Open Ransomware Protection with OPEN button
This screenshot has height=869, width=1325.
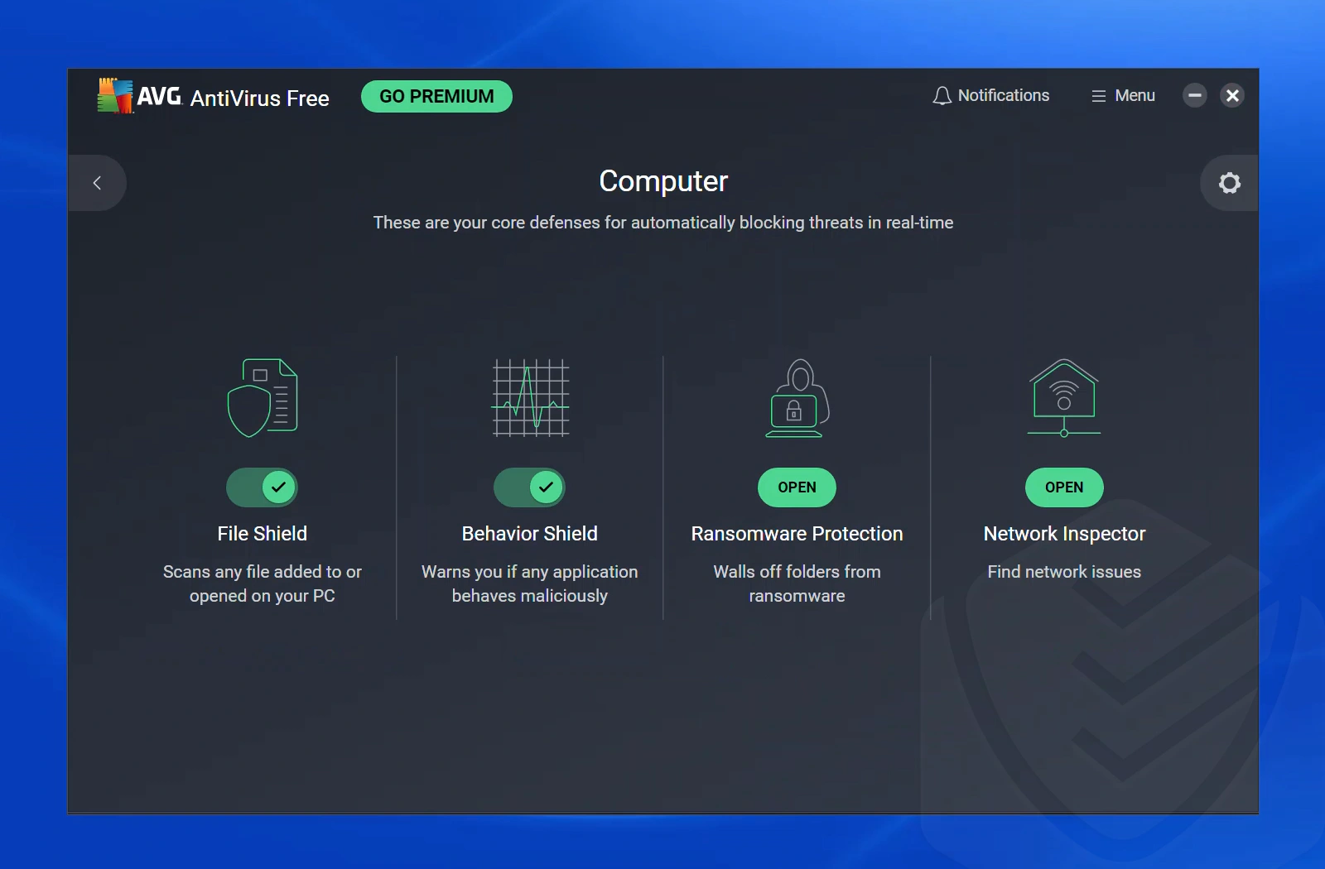click(797, 487)
